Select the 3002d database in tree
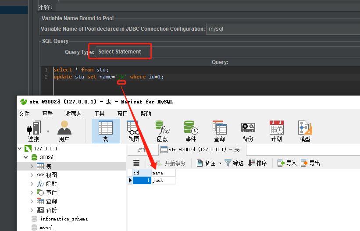 pyautogui.click(x=47, y=157)
